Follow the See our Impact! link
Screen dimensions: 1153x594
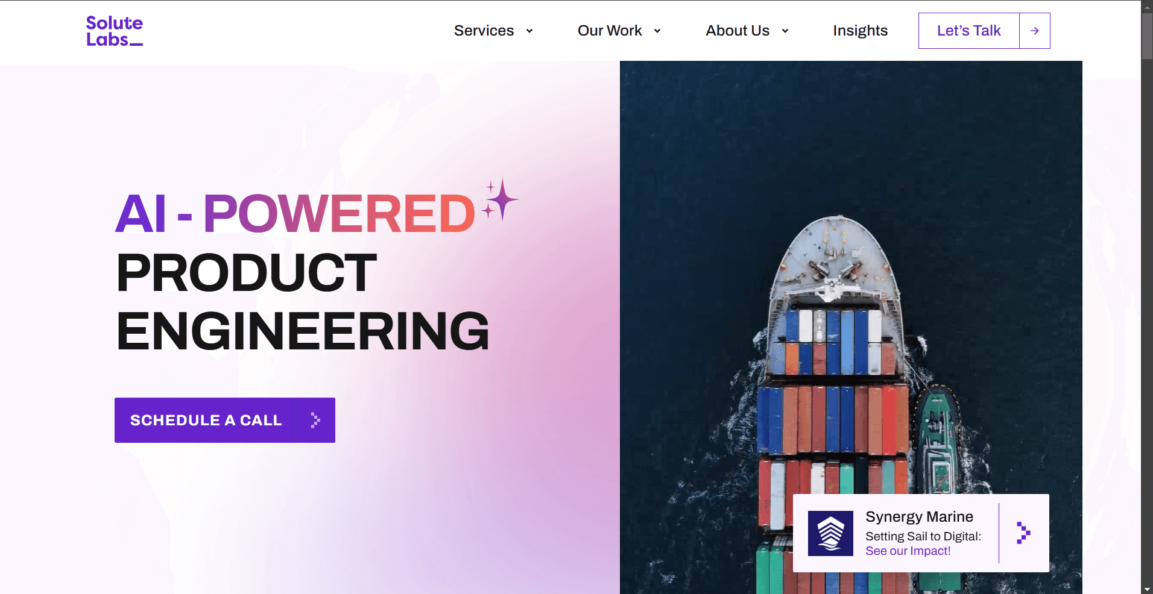(x=908, y=551)
